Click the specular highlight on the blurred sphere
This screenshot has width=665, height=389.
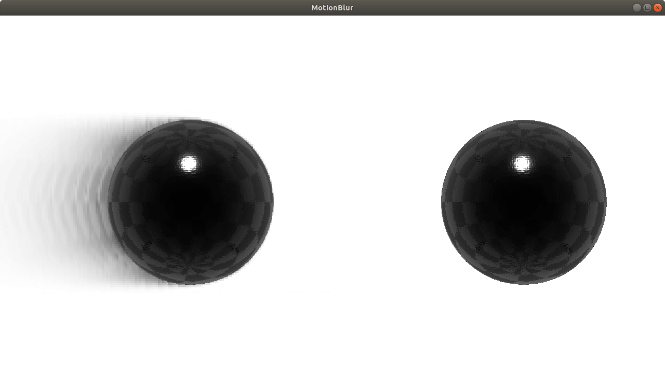click(x=189, y=163)
